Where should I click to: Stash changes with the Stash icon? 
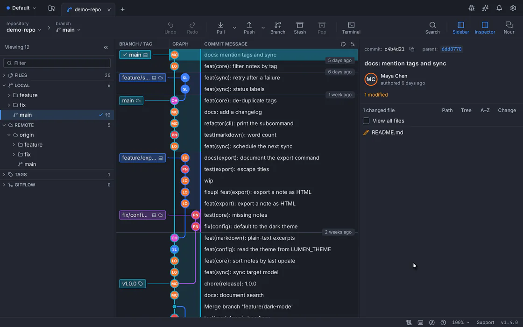(299, 25)
